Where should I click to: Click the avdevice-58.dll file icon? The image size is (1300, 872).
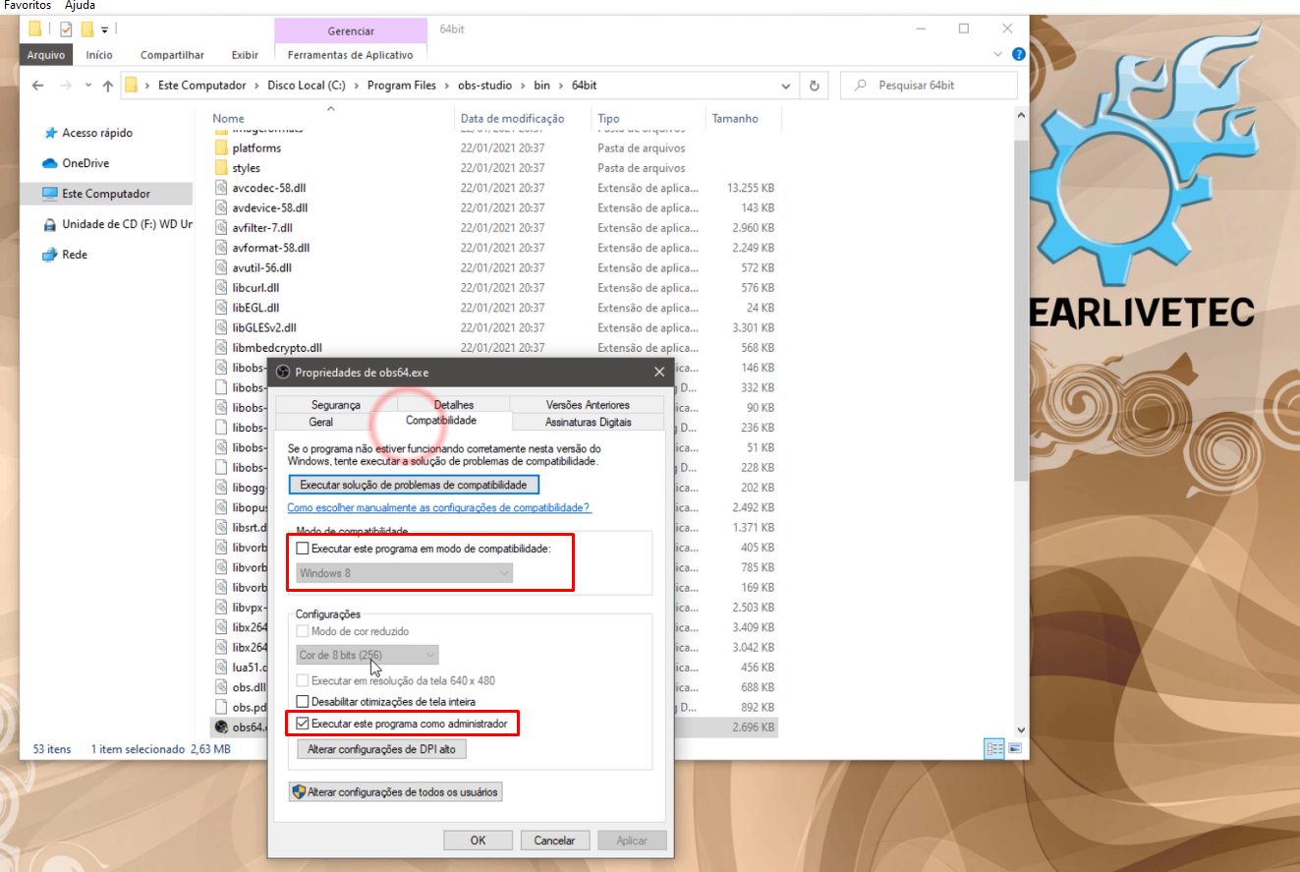coord(221,208)
